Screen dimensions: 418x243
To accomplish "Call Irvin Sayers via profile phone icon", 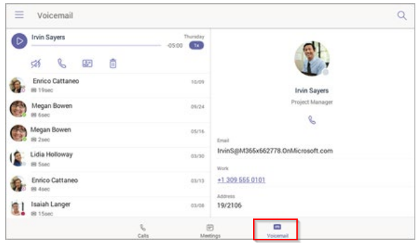I will click(312, 120).
